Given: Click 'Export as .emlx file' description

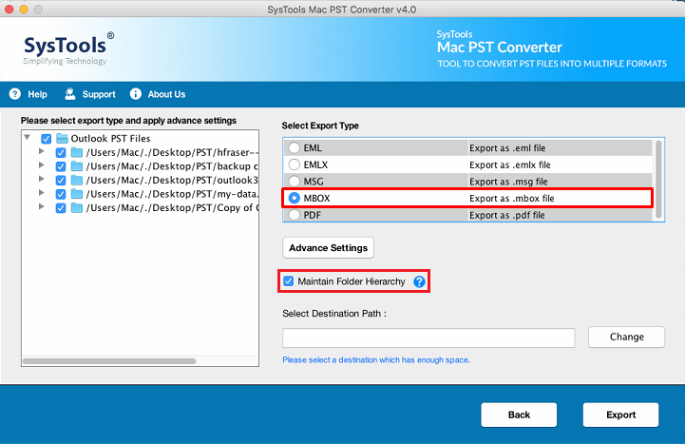Looking at the screenshot, I should (510, 164).
